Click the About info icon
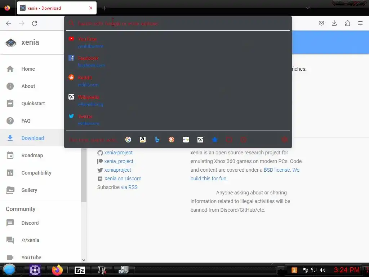Screen dimensions: 369x277 click(x=10, y=86)
